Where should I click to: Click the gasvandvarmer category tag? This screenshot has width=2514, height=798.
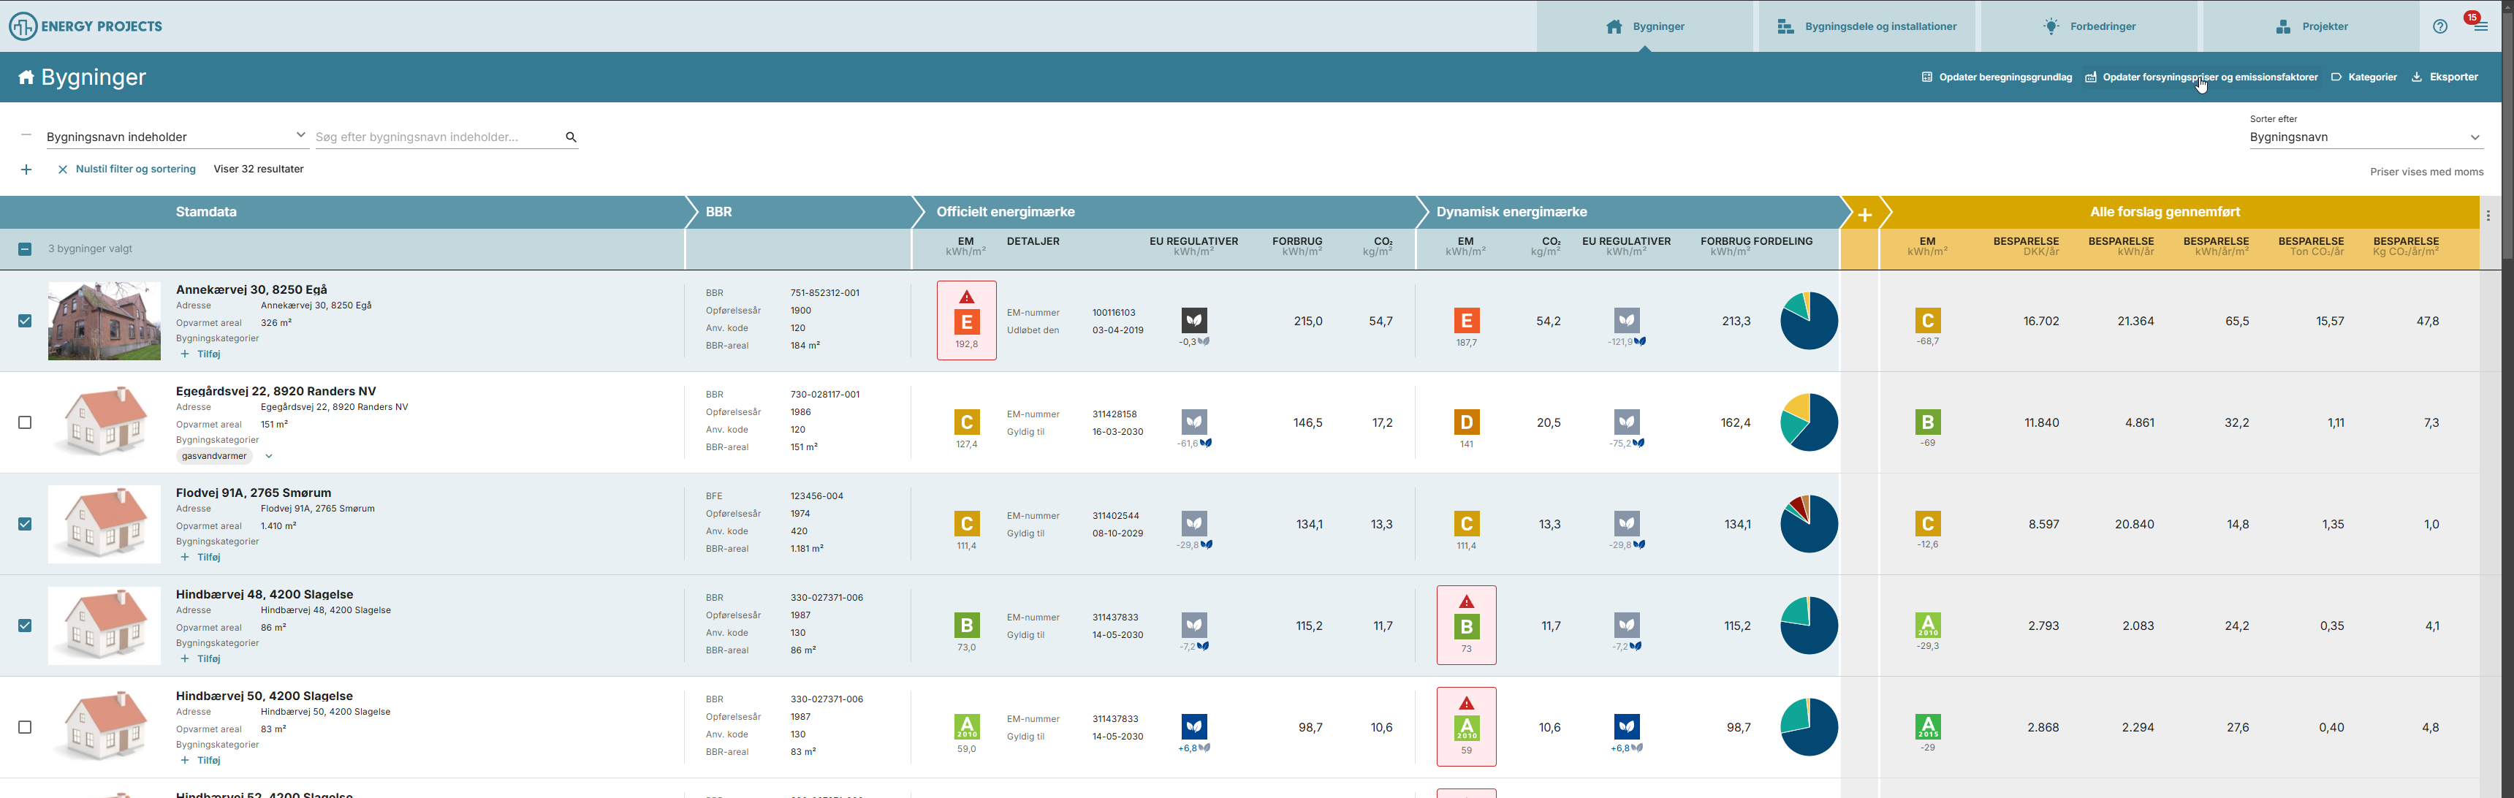(215, 455)
